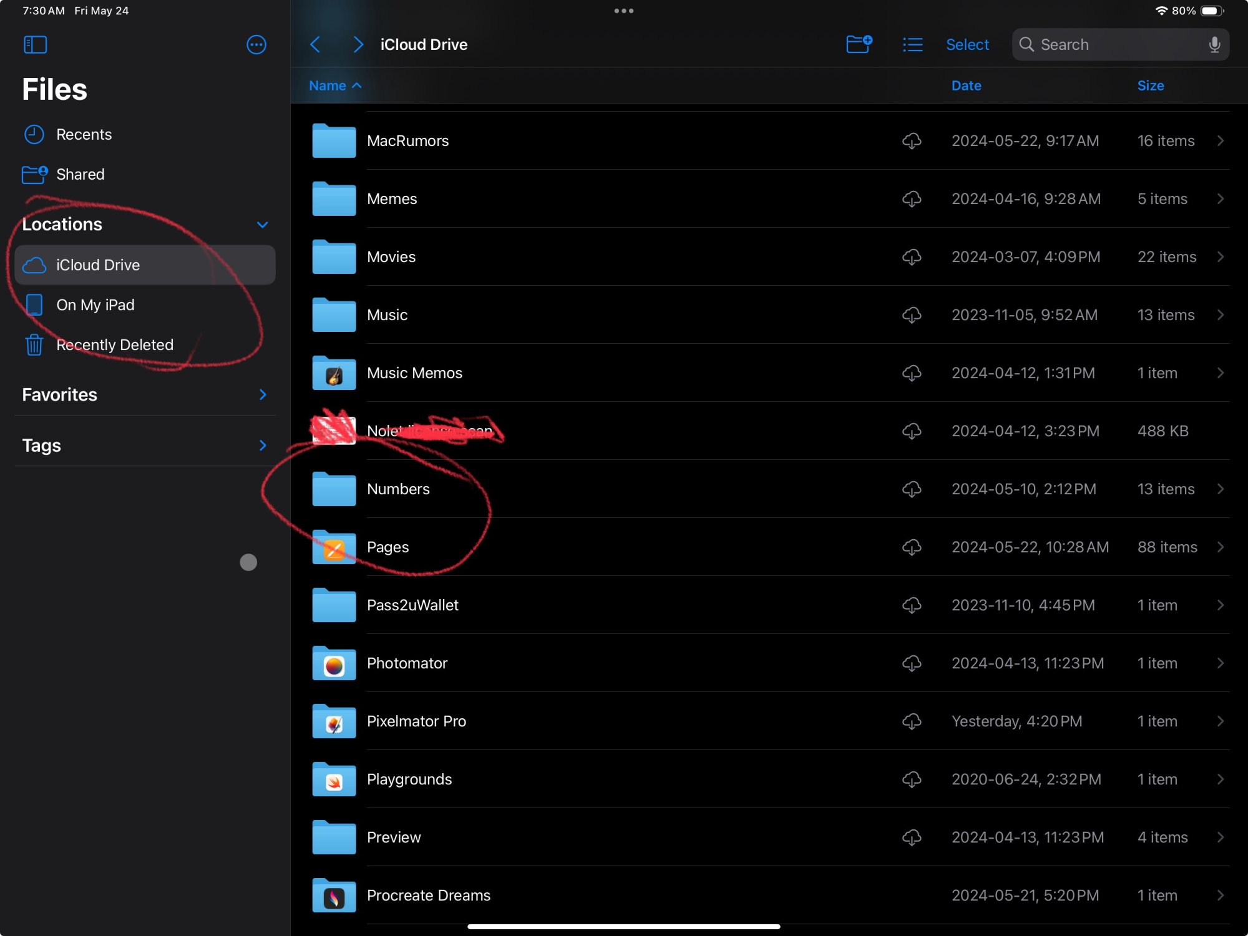1248x936 pixels.
Task: Tap the Pages 88 items count
Action: coord(1167,547)
